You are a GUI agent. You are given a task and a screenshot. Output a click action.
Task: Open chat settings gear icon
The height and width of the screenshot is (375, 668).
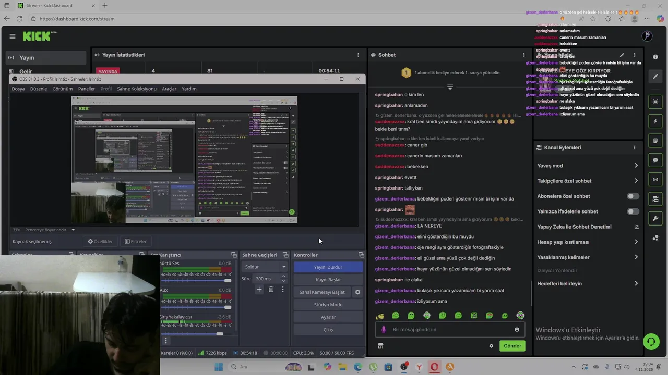click(x=491, y=346)
